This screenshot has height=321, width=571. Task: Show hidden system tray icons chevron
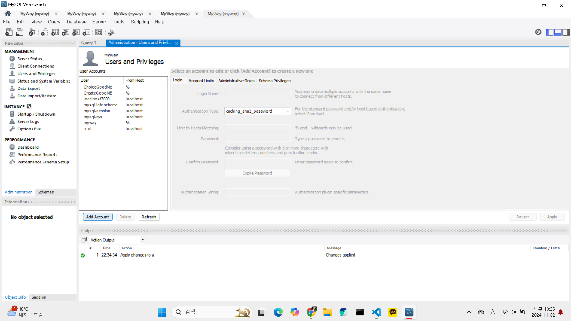[x=469, y=312]
